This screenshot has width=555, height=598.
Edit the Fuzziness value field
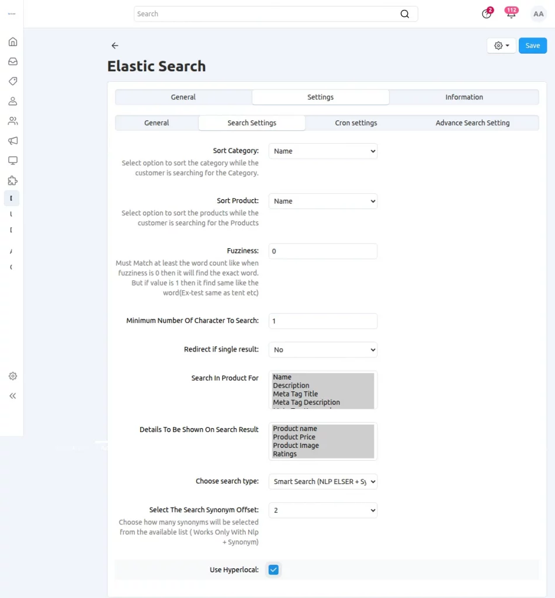coord(322,251)
